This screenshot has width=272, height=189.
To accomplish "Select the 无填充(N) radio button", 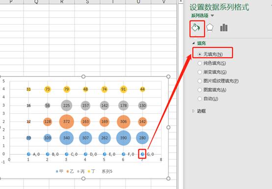I will click(x=199, y=54).
